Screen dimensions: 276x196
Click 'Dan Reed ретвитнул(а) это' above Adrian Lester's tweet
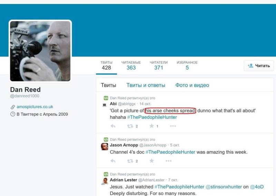coord(132,174)
